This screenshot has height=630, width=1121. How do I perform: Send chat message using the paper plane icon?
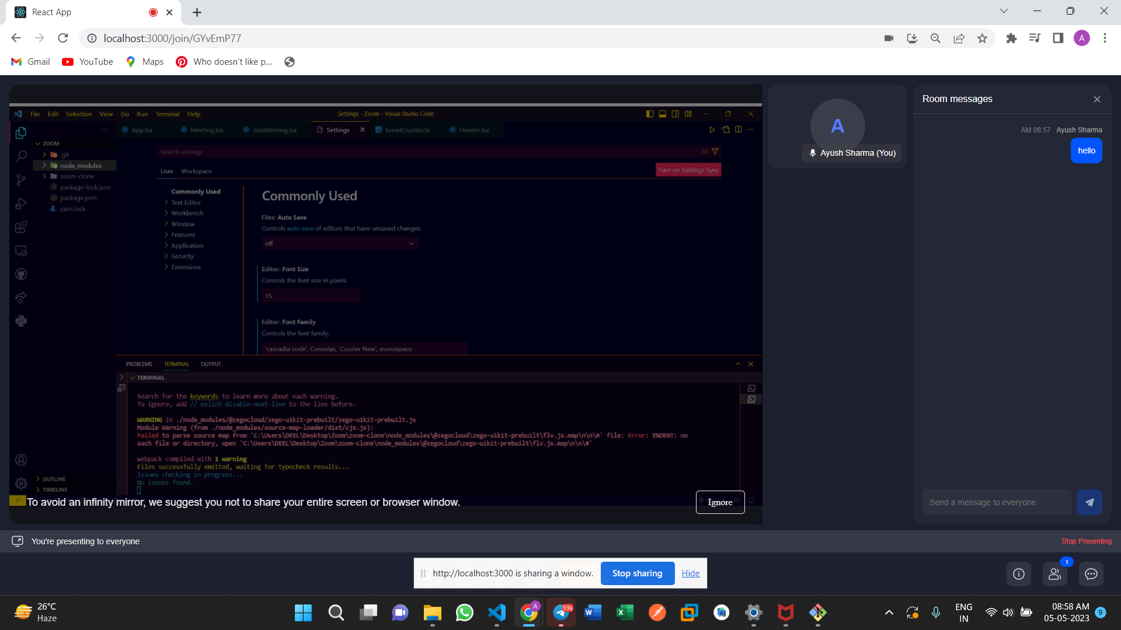click(x=1089, y=502)
